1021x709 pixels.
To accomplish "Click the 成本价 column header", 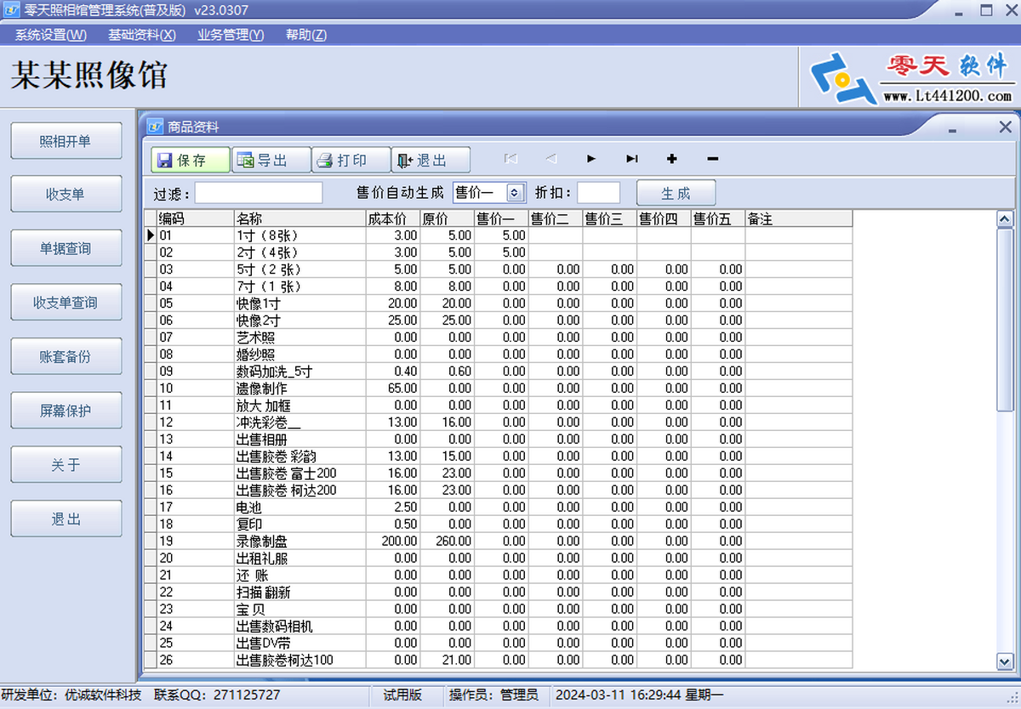I will (x=393, y=218).
